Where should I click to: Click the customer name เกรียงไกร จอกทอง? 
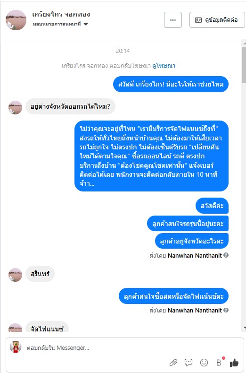tap(61, 14)
